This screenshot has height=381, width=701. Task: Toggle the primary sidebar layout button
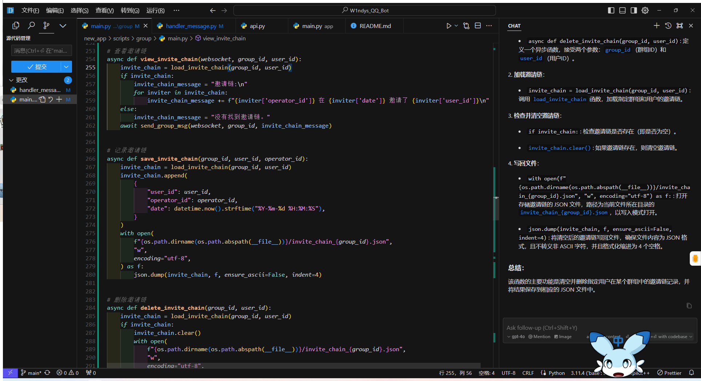(x=611, y=11)
